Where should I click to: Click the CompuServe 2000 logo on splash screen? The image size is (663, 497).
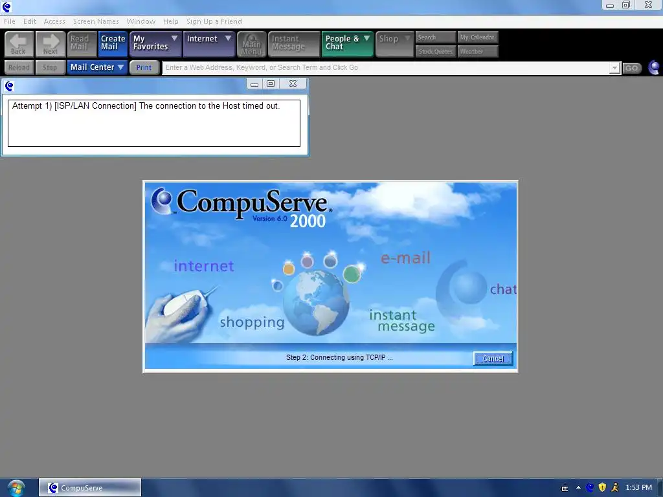(242, 208)
